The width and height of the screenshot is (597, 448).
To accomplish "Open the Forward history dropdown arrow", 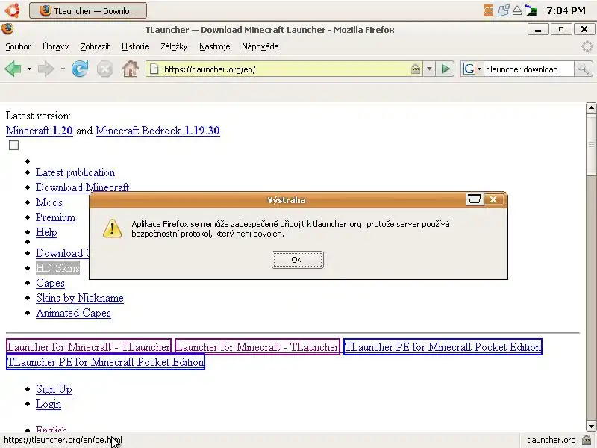I will click(x=63, y=69).
